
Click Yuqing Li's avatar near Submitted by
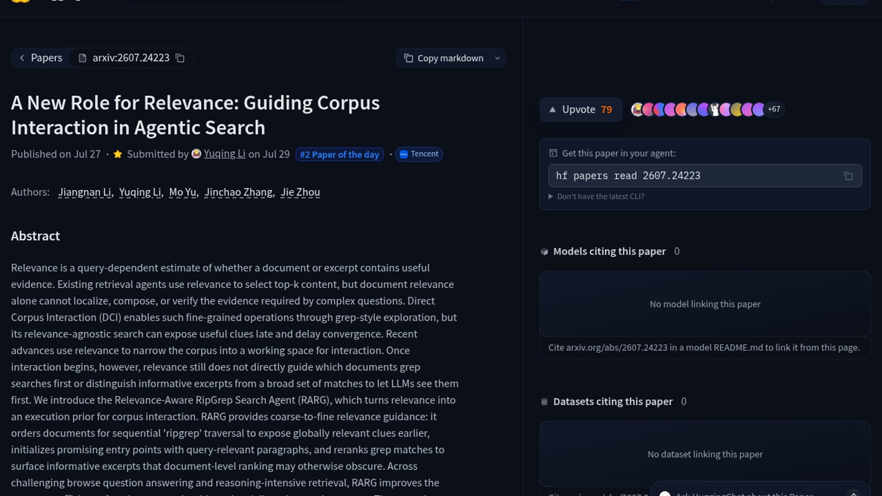(x=196, y=154)
